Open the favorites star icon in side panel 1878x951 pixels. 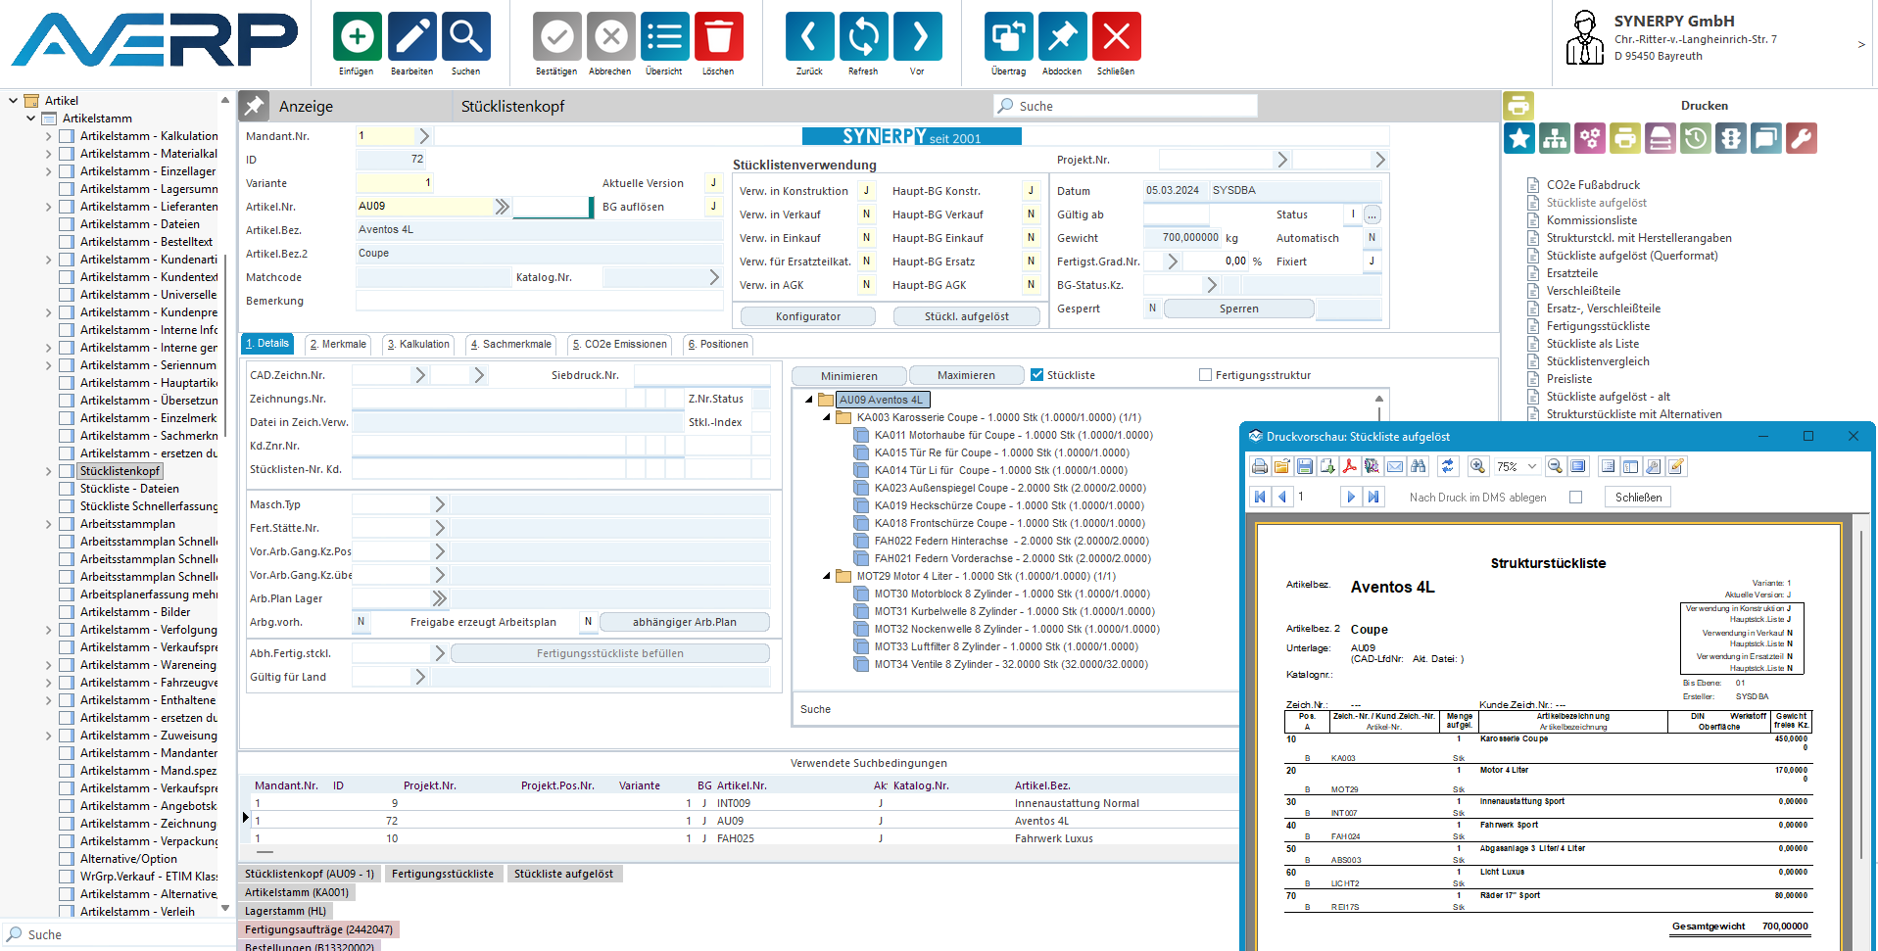pos(1519,139)
